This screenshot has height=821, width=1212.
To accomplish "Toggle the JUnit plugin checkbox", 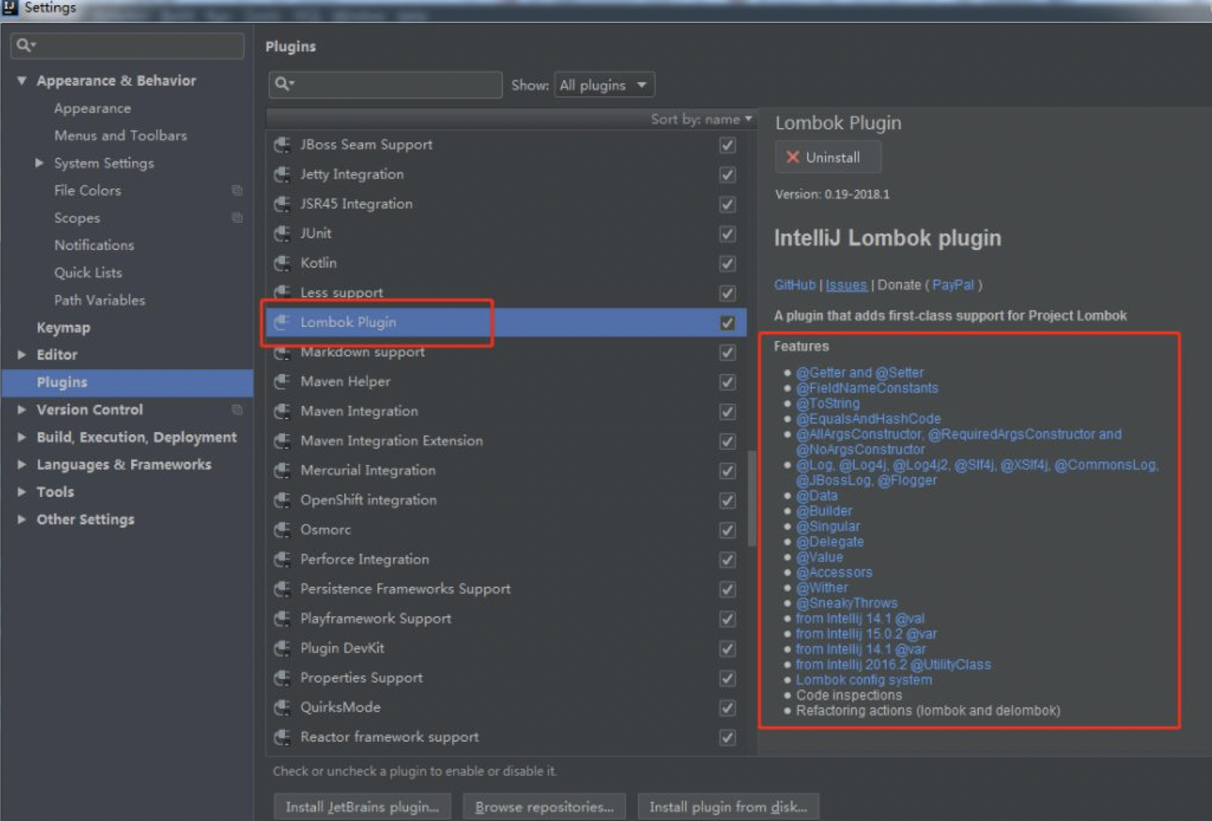I will tap(728, 234).
